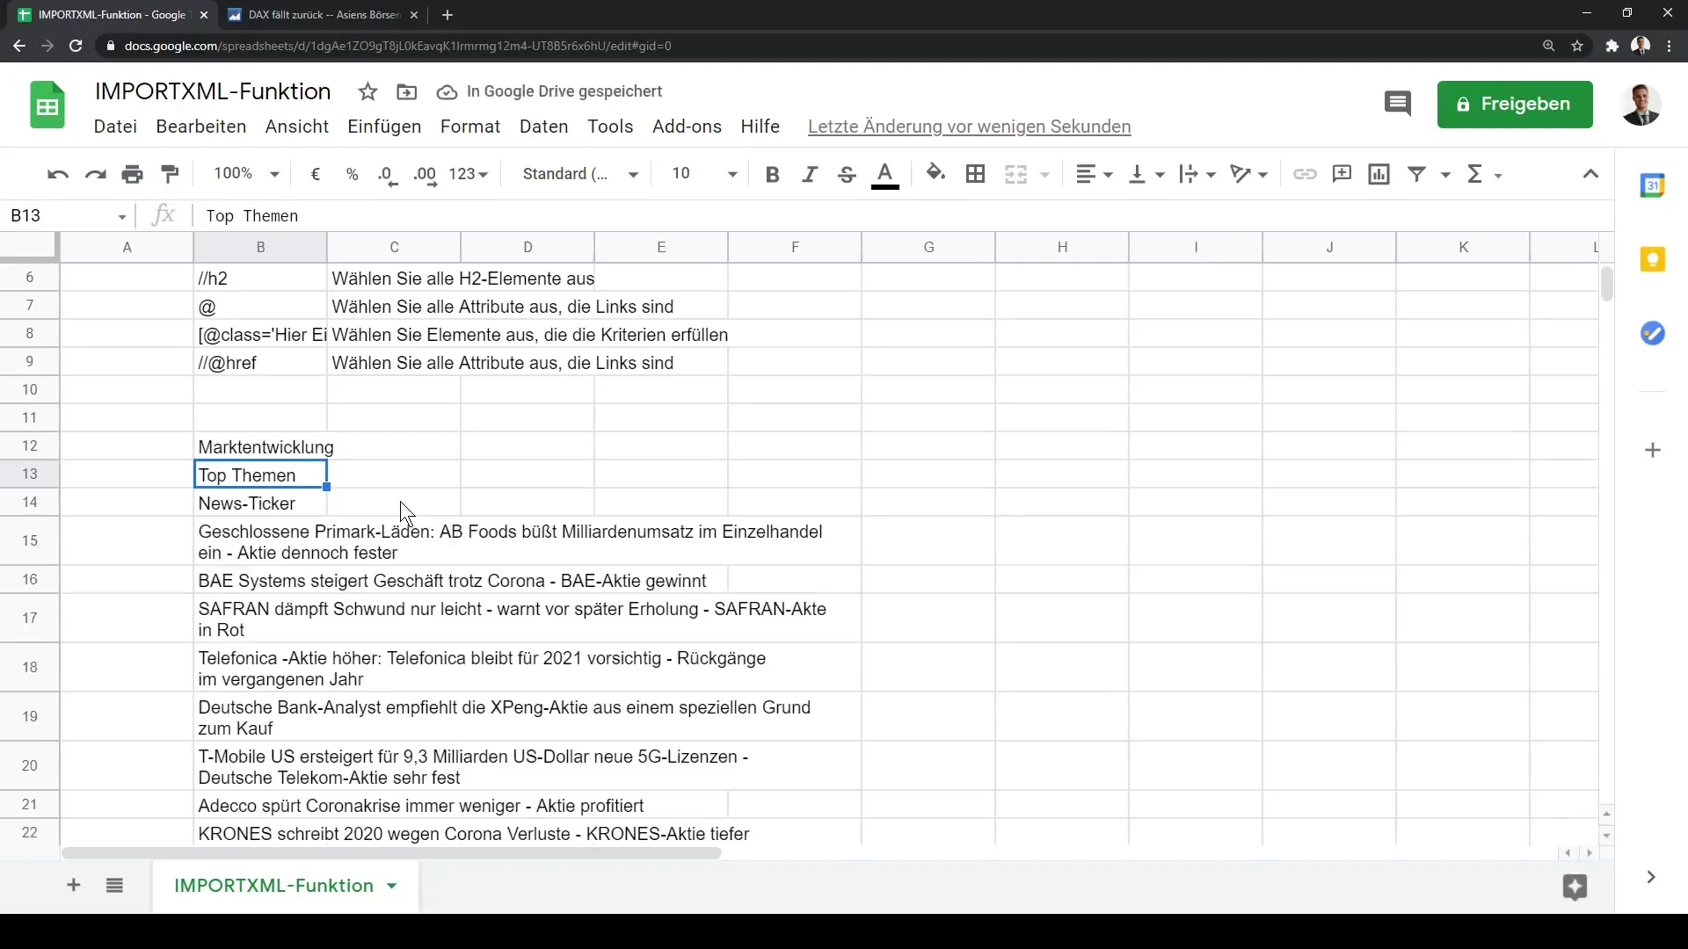Format as percent icon
The width and height of the screenshot is (1688, 949).
tap(353, 174)
